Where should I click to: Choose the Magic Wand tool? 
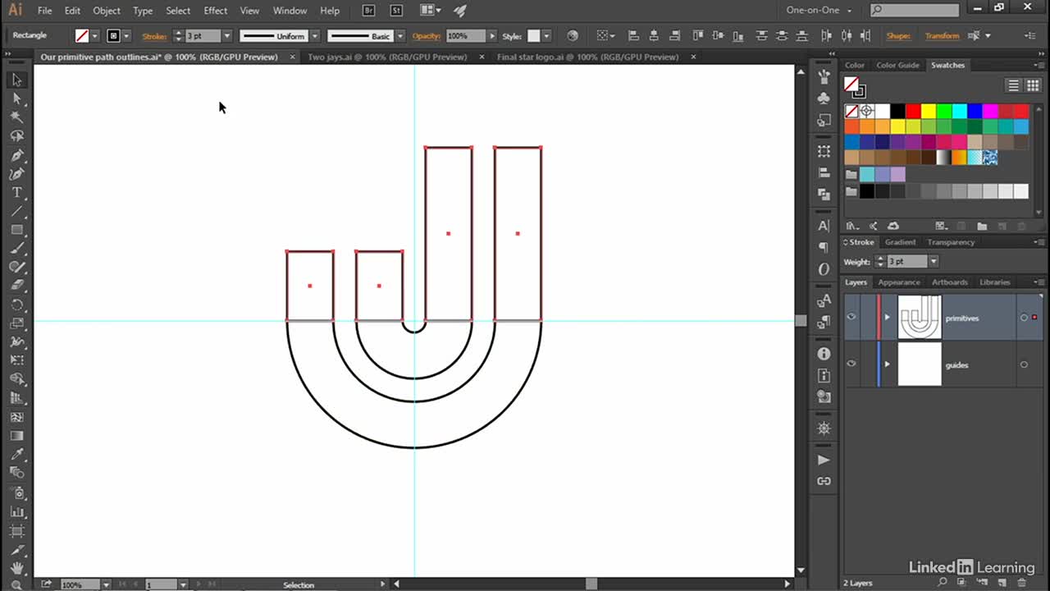click(16, 117)
